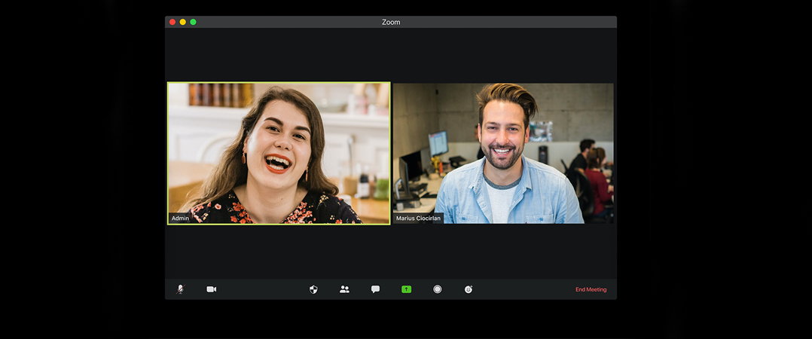Click the Admin name label

pos(180,218)
